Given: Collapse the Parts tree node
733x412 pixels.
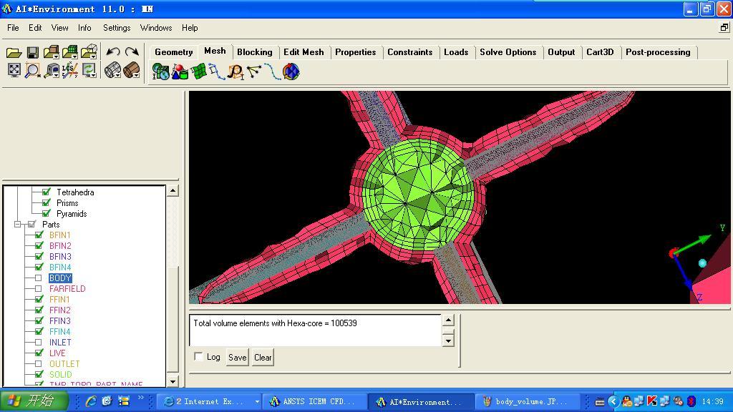Looking at the screenshot, I should [x=18, y=225].
